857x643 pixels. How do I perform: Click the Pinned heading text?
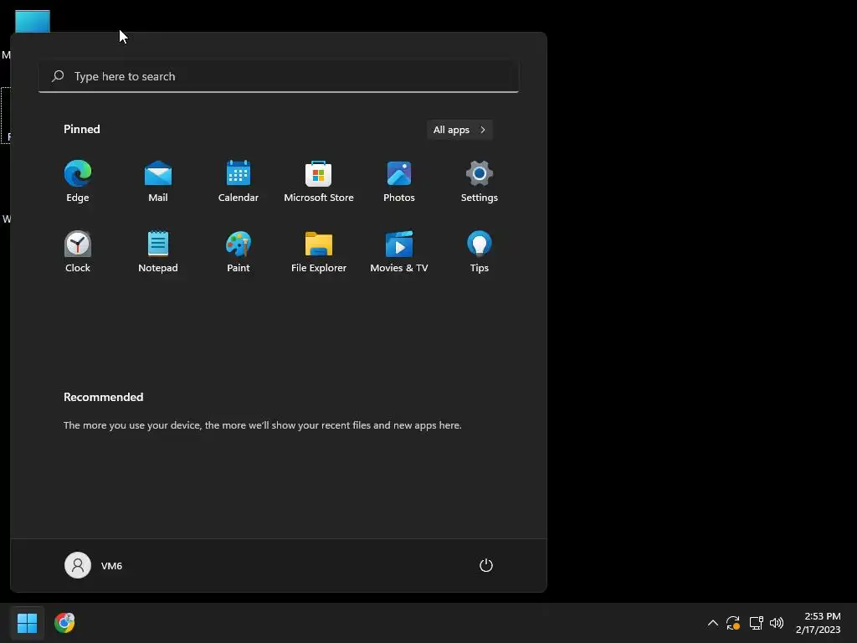click(x=81, y=129)
